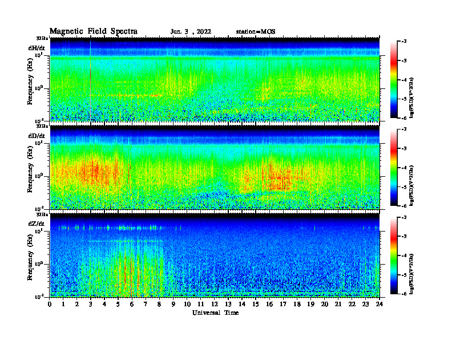Click hour "23" on the time axis
This screenshot has width=452, height=349.
coord(366,304)
